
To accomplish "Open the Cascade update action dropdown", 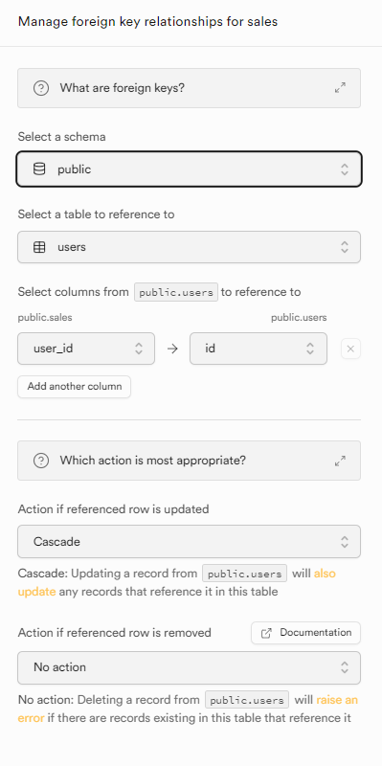I will 189,541.
